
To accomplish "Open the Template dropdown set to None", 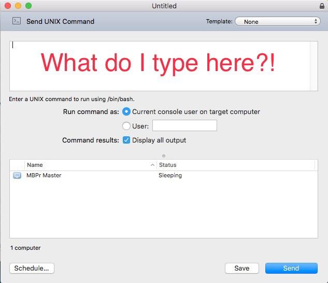I will pos(278,21).
